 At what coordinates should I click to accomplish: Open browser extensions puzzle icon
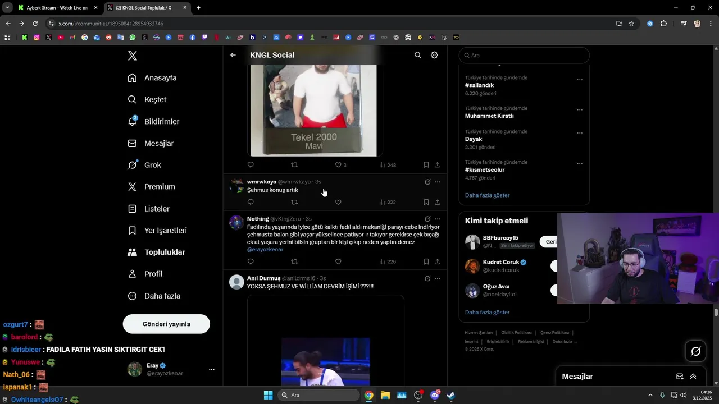664,24
